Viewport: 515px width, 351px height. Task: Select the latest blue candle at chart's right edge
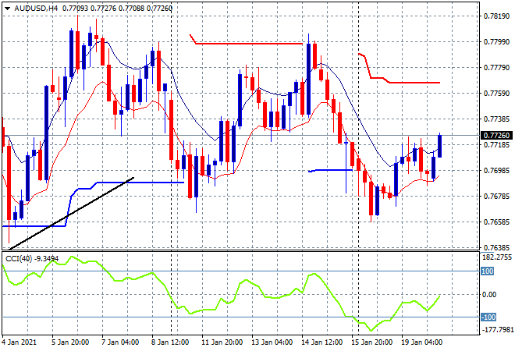439,146
